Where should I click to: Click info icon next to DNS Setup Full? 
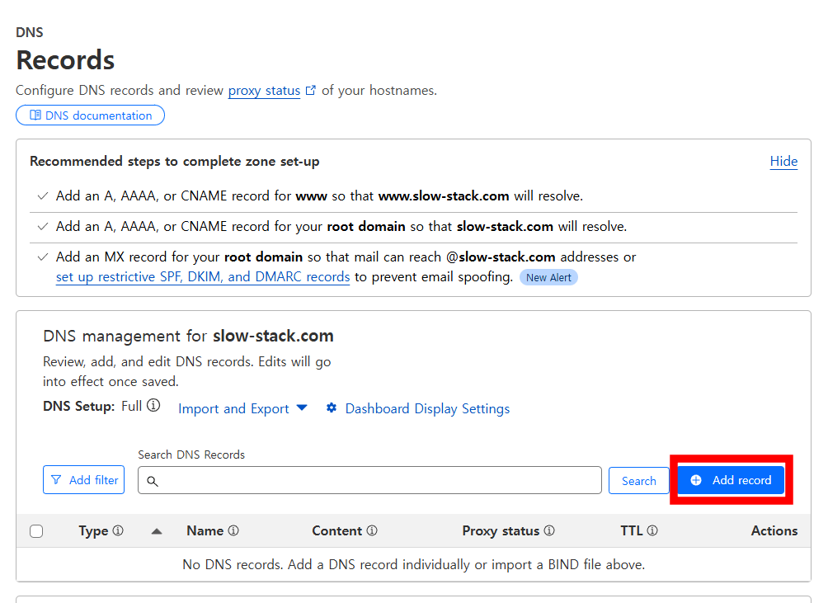[x=153, y=406]
